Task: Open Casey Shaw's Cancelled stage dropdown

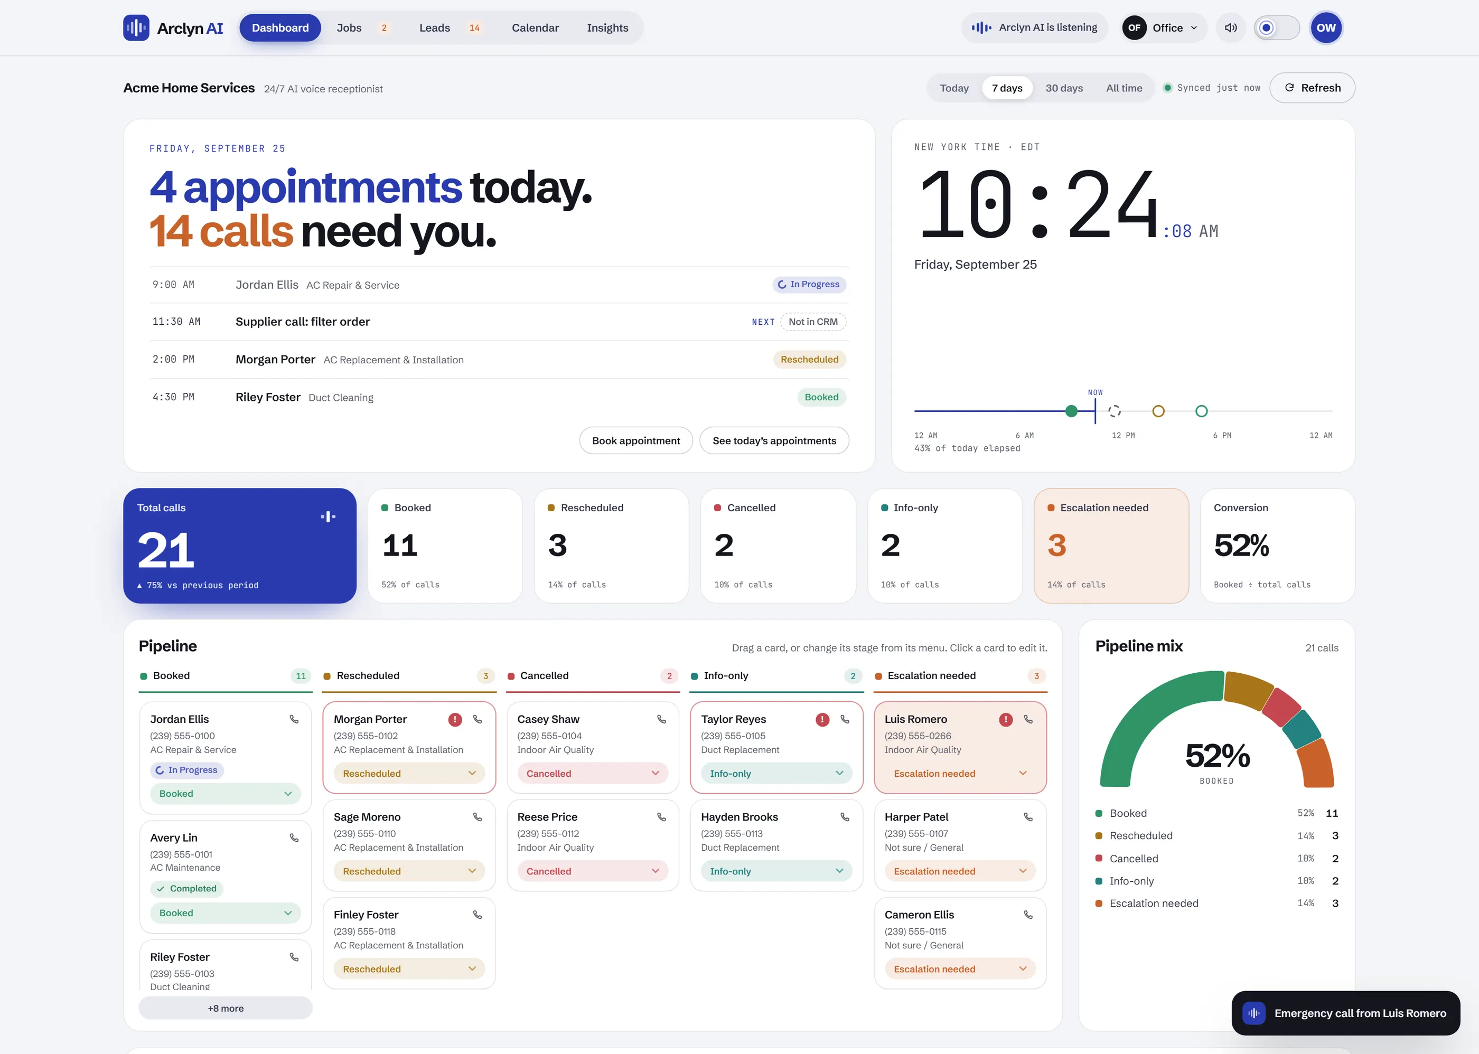Action: (x=593, y=774)
